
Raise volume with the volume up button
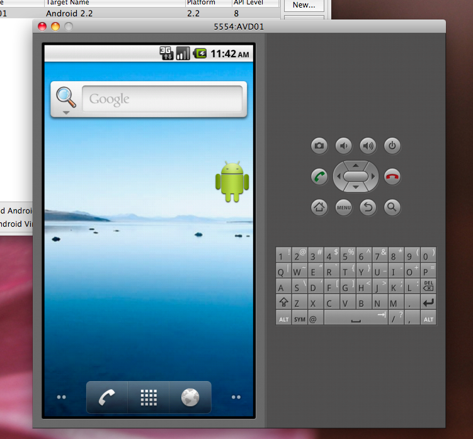tap(368, 146)
